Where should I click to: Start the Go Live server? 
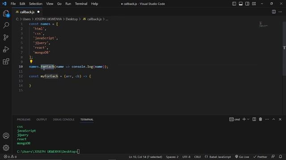(x=242, y=157)
